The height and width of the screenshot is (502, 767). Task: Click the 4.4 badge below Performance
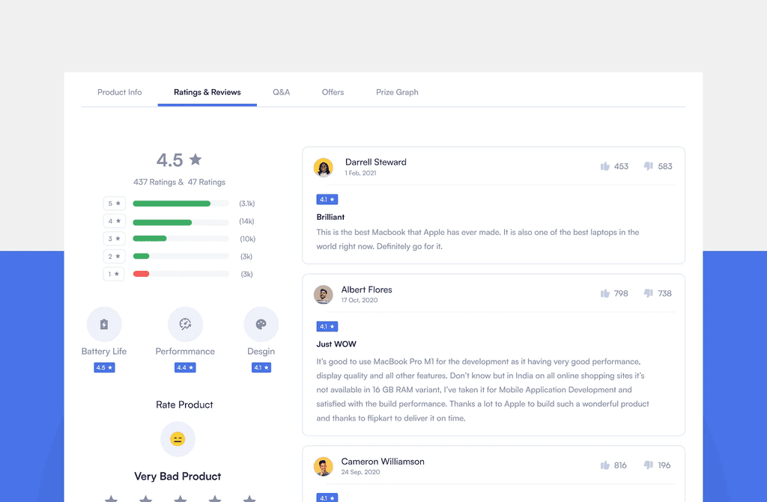184,367
